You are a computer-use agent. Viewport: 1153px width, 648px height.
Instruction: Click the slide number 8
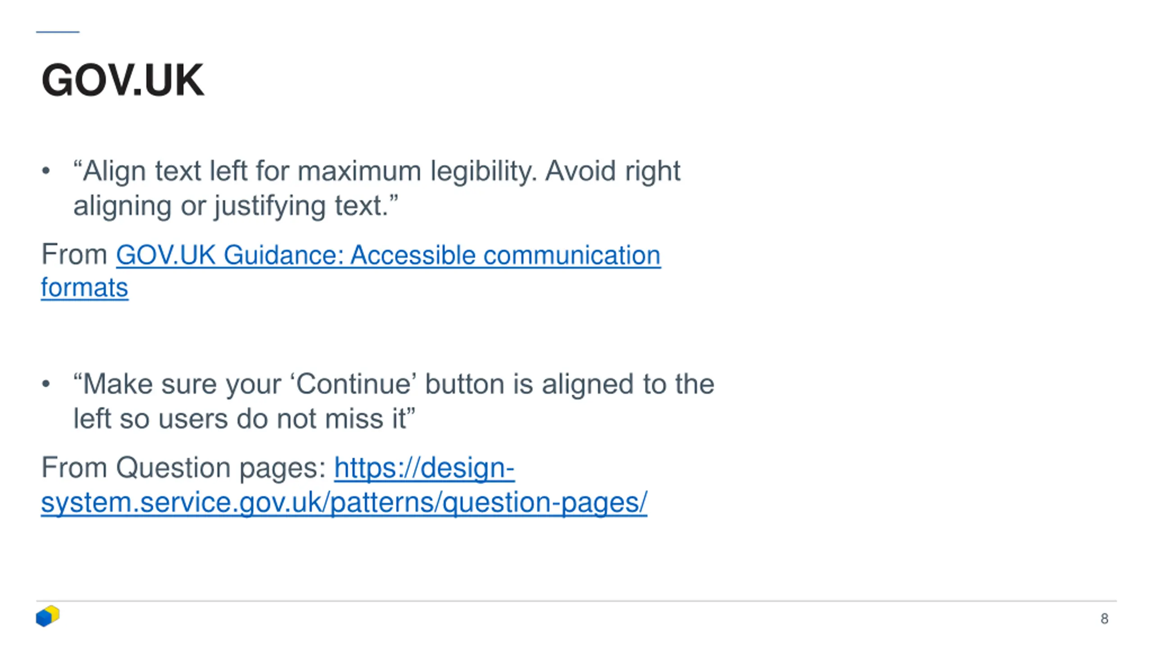1104,619
